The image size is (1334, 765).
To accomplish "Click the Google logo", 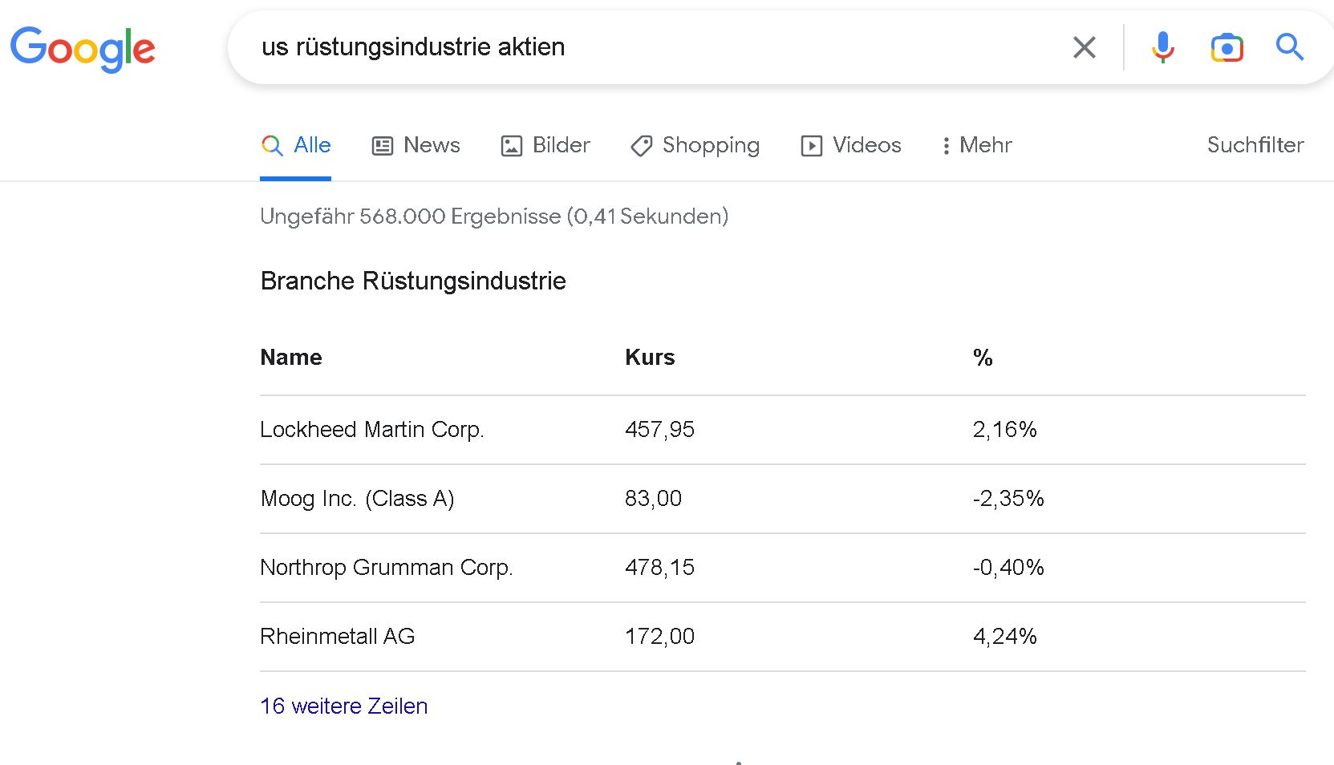I will [x=83, y=49].
